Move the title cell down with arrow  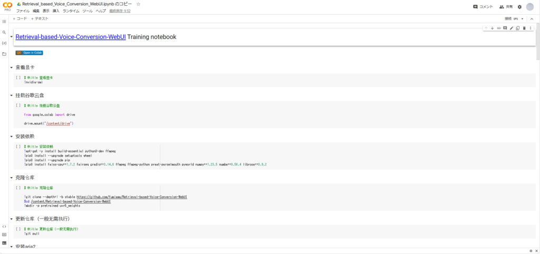click(x=492, y=28)
